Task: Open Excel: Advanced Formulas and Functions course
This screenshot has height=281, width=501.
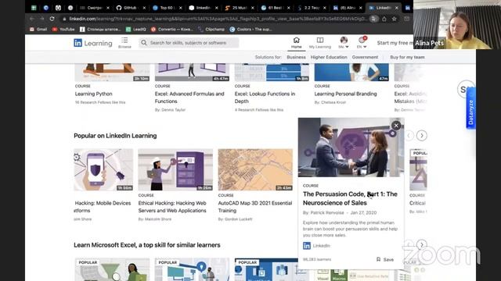Action: (189, 98)
